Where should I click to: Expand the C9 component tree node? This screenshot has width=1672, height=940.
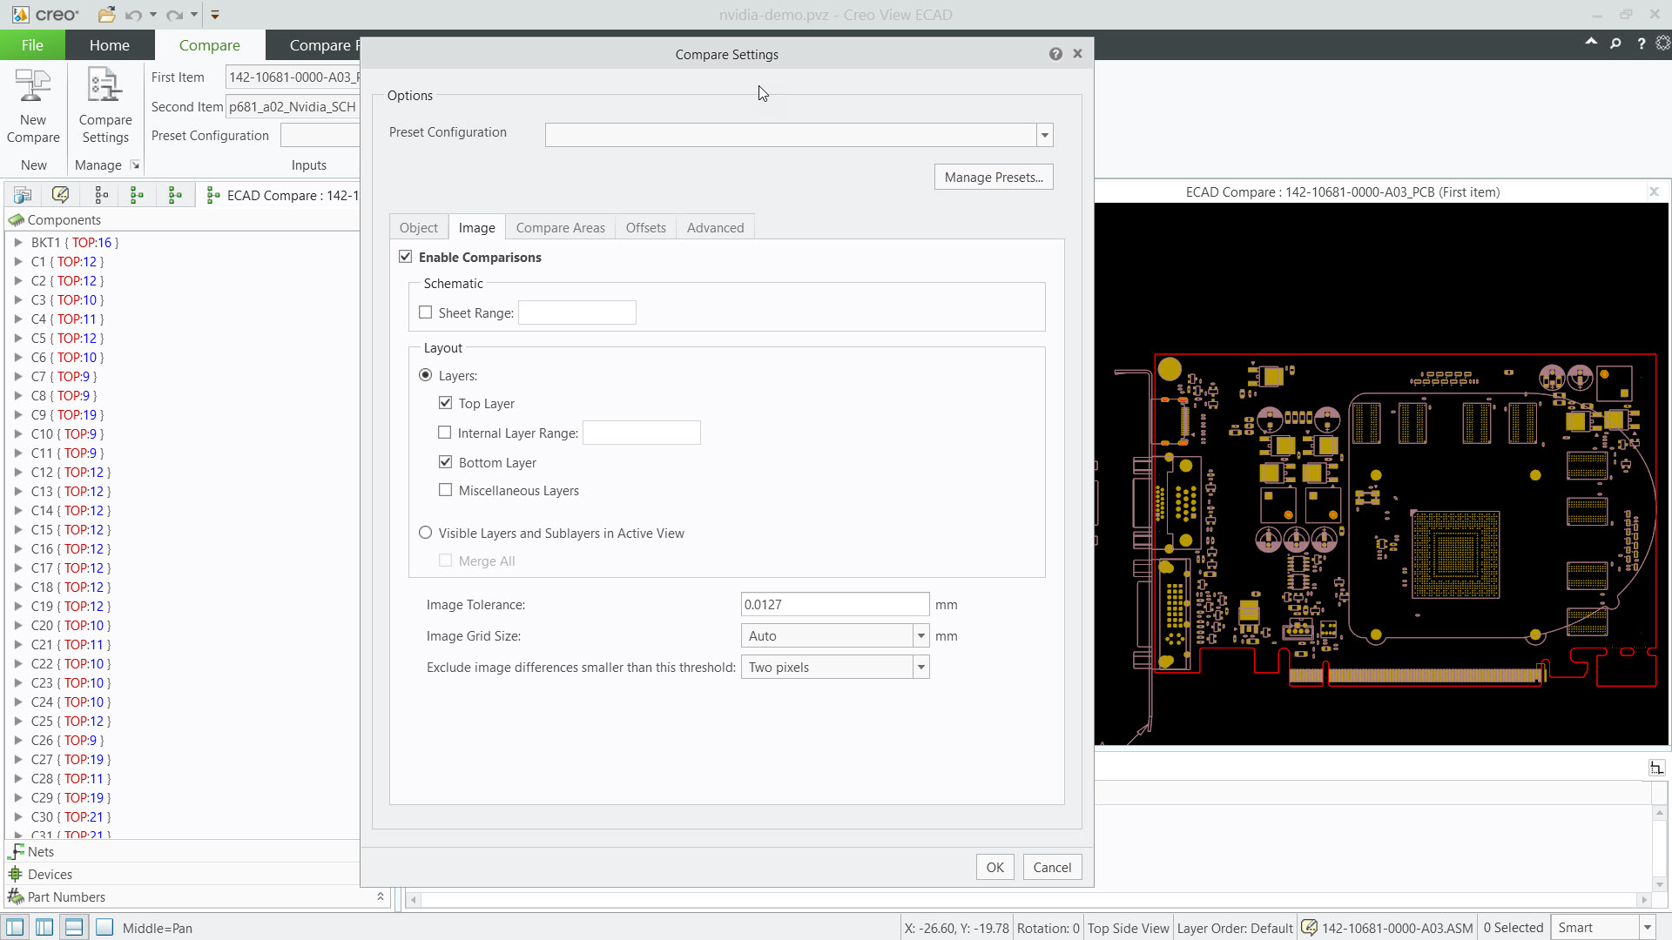[x=18, y=414]
